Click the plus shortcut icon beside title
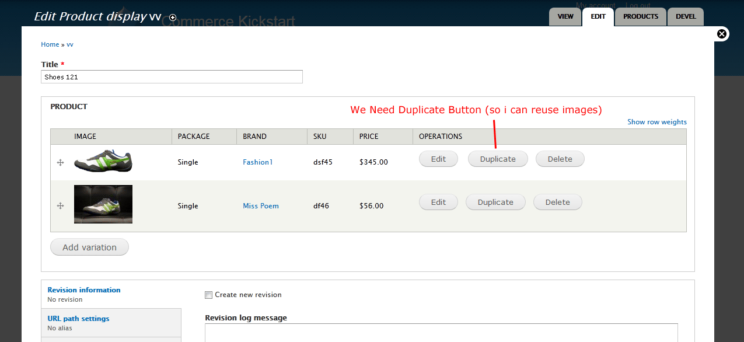This screenshot has width=744, height=342. [x=173, y=18]
